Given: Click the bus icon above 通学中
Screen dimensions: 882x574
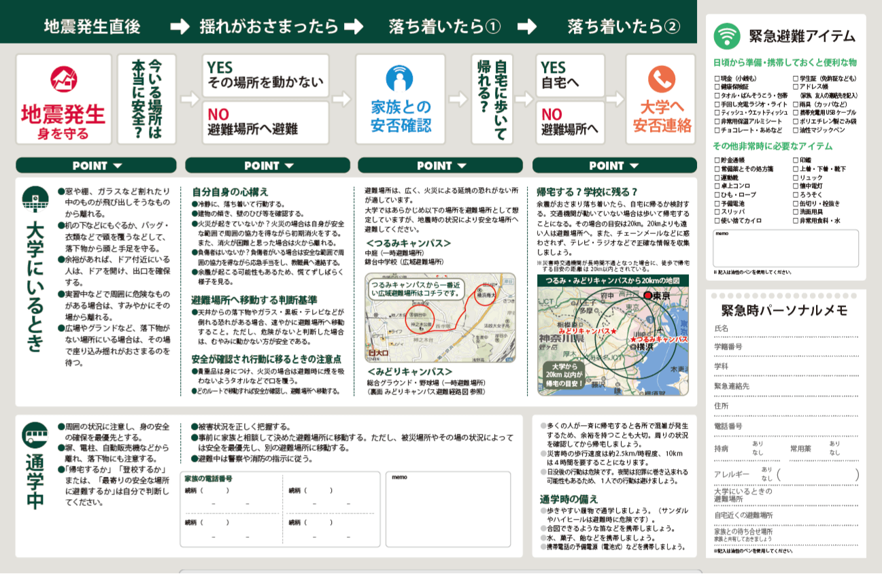Looking at the screenshot, I should coord(35,434).
